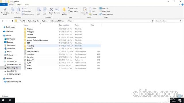
Task: Open the File tab
Action: (4, 5)
